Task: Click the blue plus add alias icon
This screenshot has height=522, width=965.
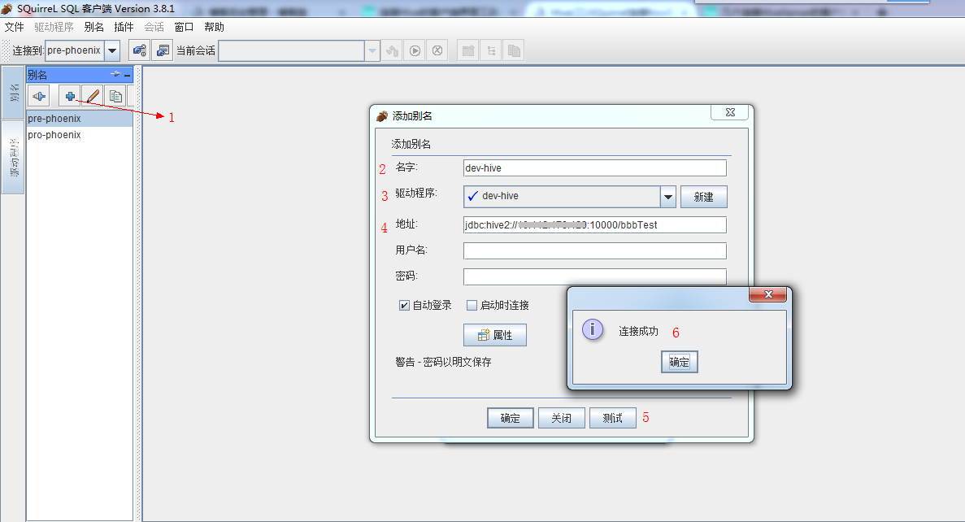Action: [x=70, y=96]
